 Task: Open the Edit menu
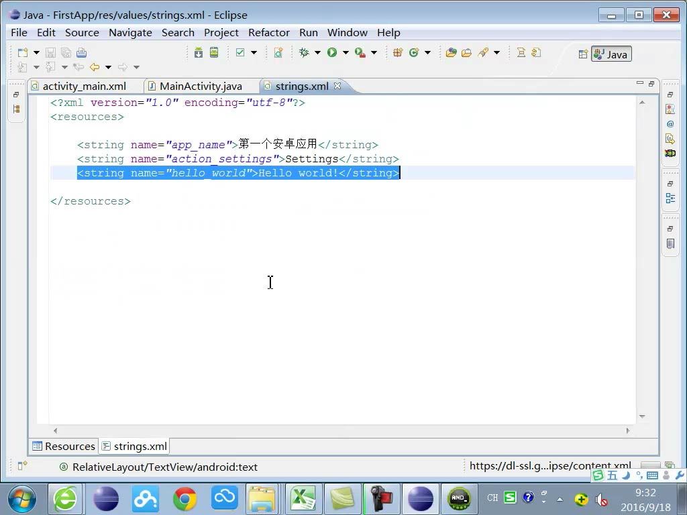46,33
